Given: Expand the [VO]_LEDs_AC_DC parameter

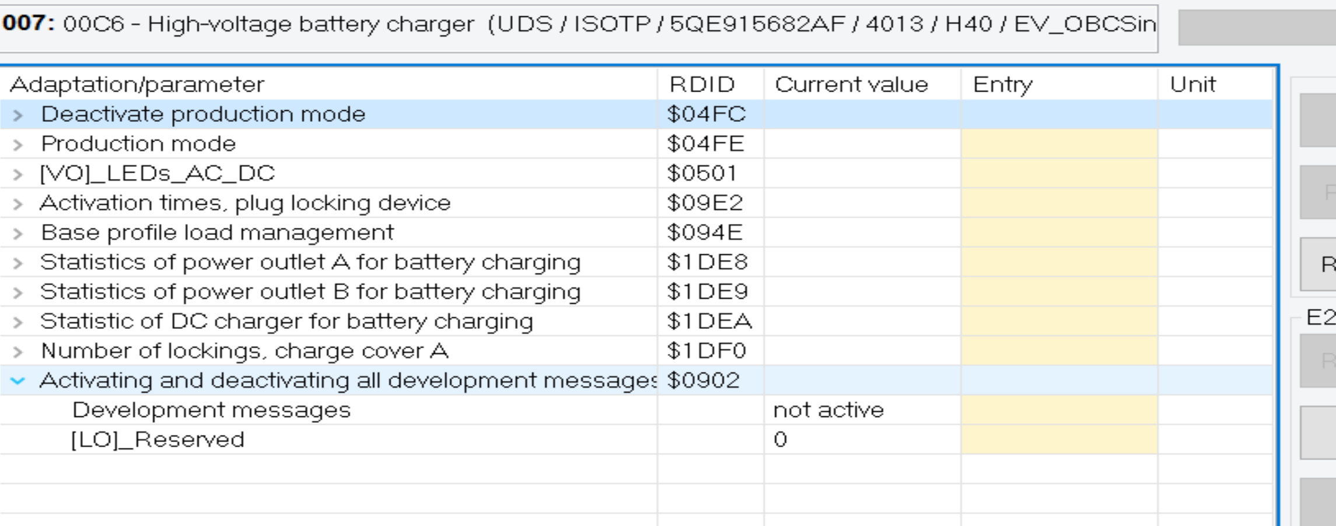Looking at the screenshot, I should [x=18, y=174].
